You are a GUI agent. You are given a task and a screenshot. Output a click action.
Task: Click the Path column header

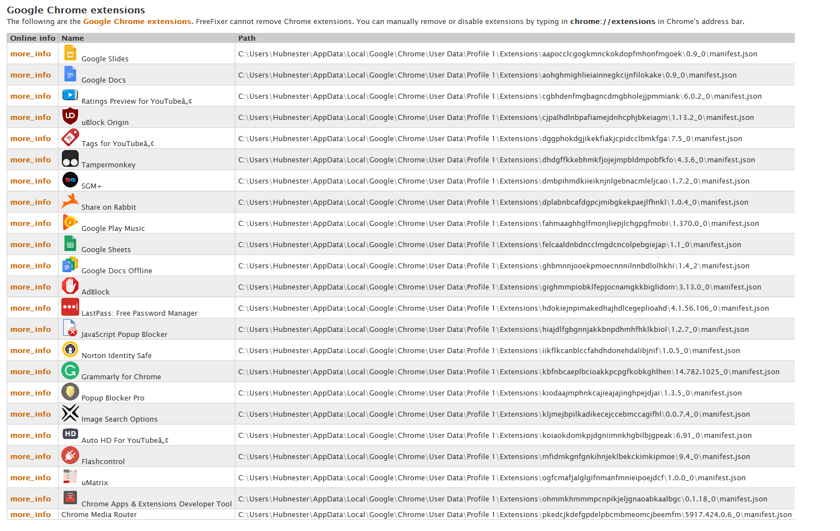(247, 38)
